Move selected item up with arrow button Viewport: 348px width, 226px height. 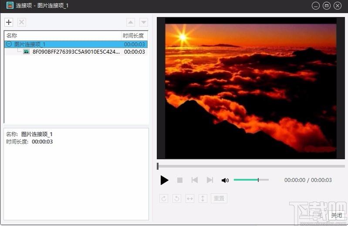(131, 22)
